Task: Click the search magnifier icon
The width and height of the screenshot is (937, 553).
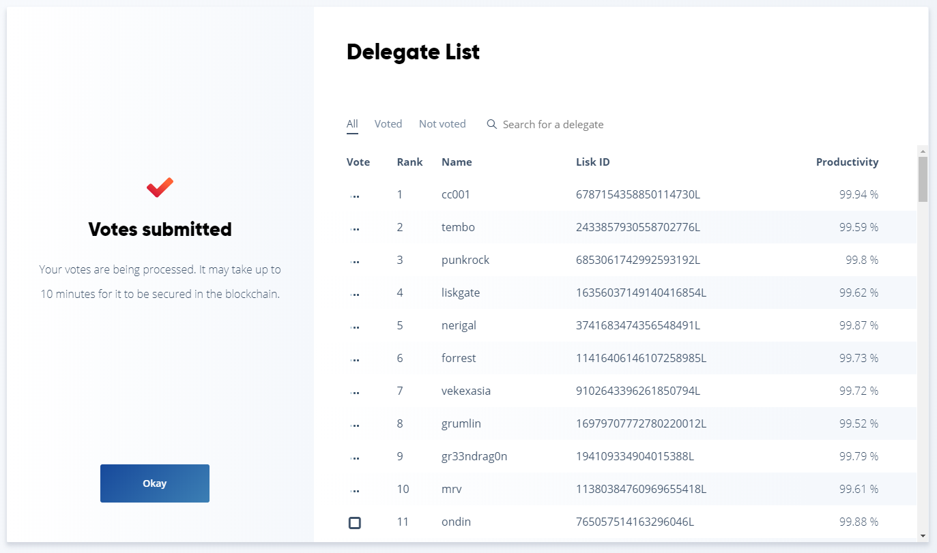Action: (491, 124)
